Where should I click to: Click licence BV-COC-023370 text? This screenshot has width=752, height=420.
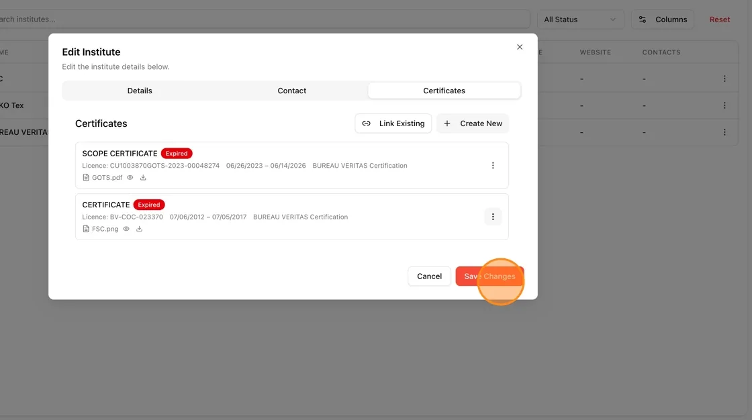coord(122,217)
